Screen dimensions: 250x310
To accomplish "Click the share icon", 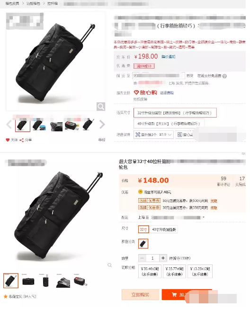I will pyautogui.click(x=21, y=140).
